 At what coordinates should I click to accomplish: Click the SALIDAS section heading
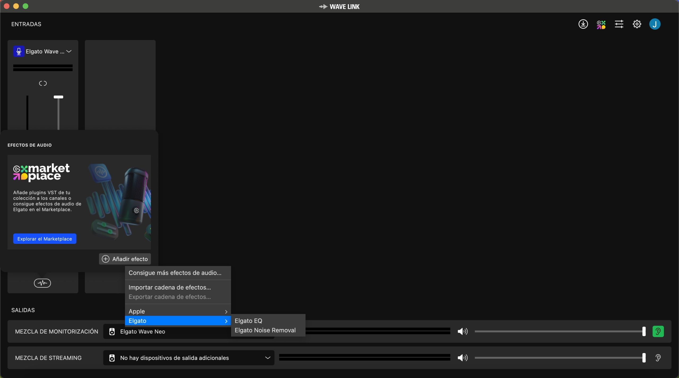23,310
